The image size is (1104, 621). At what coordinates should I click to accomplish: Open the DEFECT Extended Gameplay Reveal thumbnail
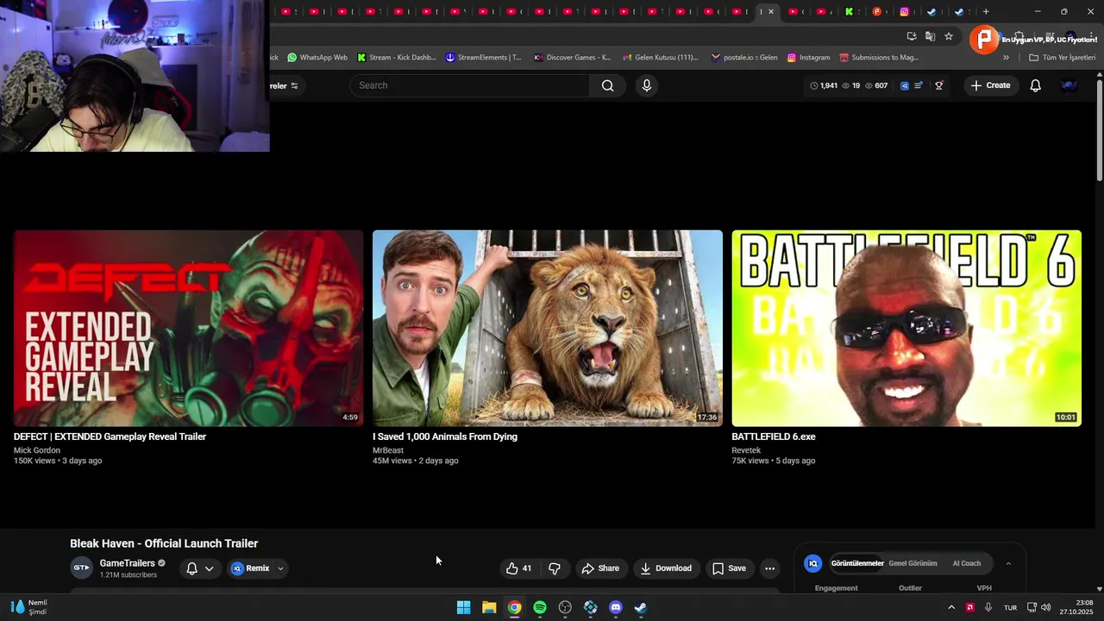point(188,328)
